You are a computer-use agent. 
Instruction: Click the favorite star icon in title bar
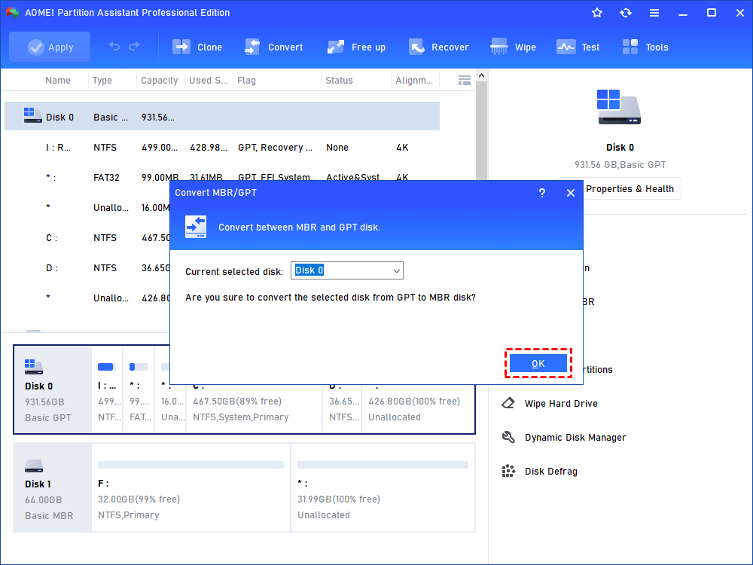pyautogui.click(x=597, y=13)
